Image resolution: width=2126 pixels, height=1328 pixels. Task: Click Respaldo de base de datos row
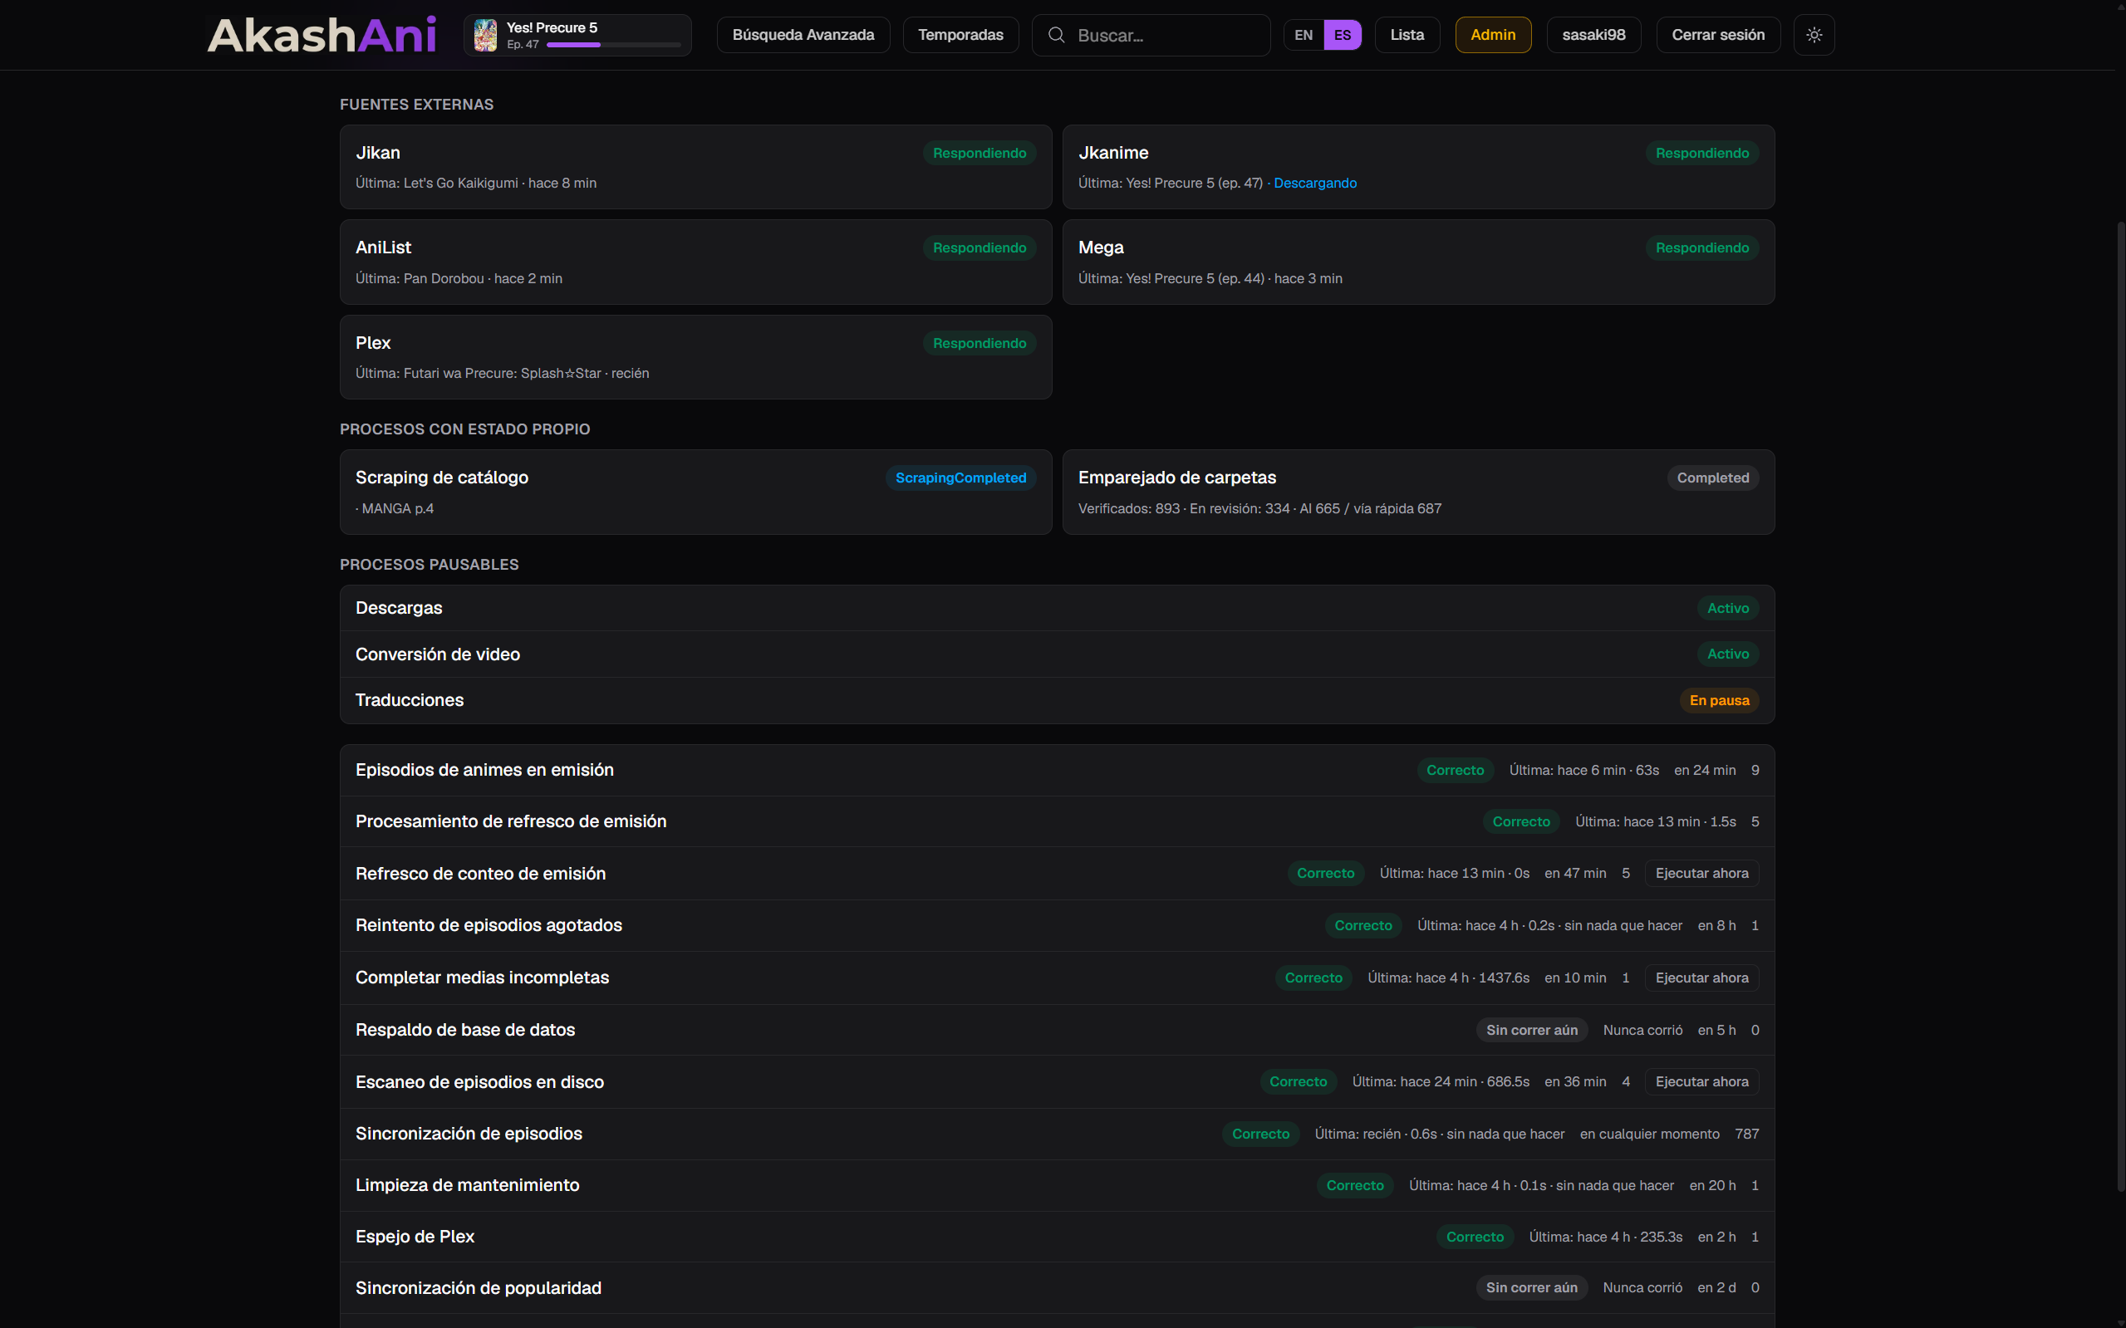[1057, 1029]
